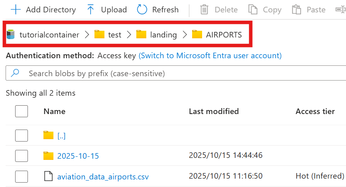346x187 pixels.
Task: Open the 2025-10-15 folder
Action: [x=78, y=156]
